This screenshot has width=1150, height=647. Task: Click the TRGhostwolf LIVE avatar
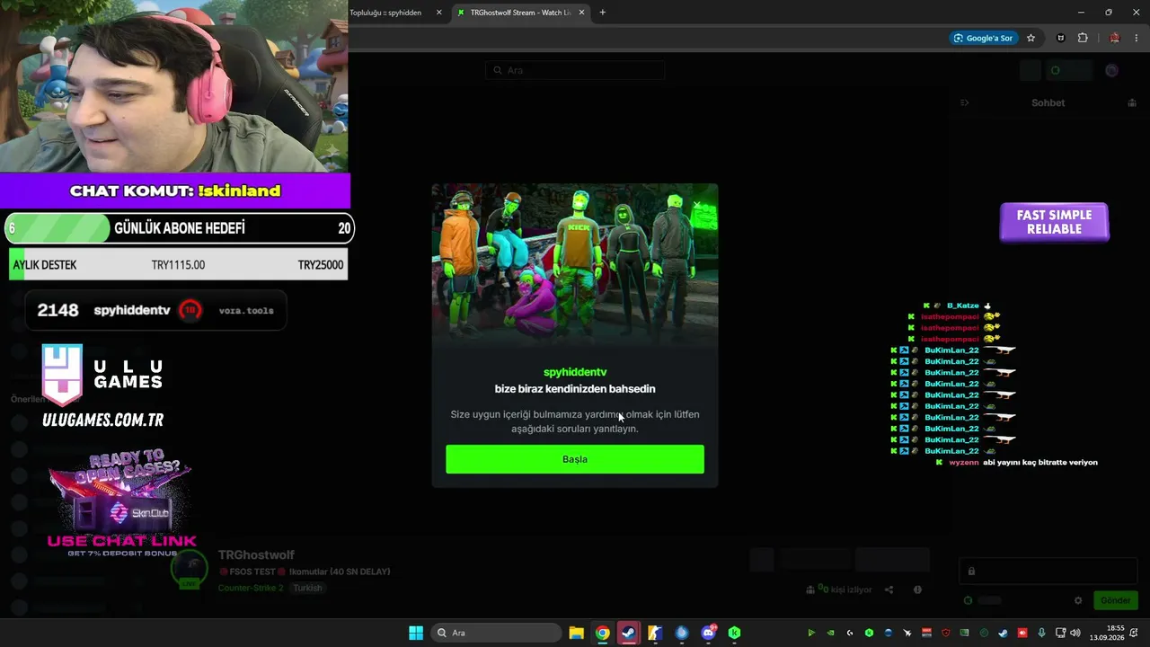click(x=189, y=569)
